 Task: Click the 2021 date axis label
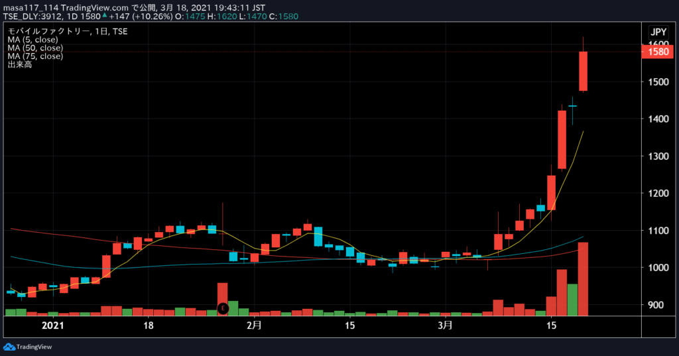pyautogui.click(x=52, y=326)
